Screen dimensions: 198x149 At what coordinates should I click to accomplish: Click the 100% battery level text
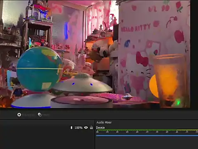point(78,128)
